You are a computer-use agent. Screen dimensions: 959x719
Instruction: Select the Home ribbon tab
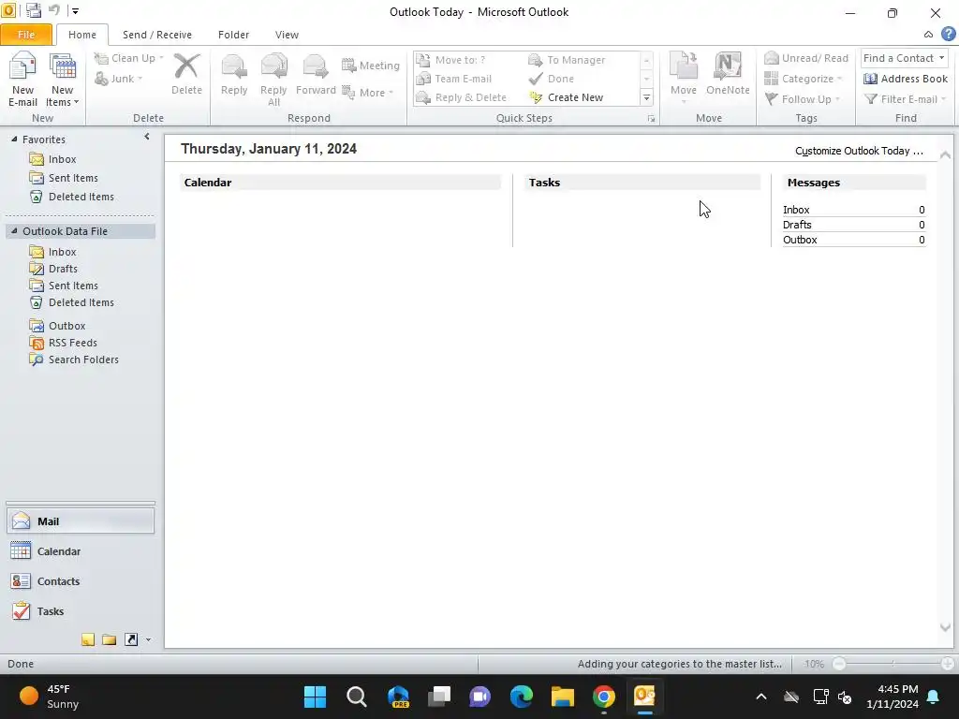(82, 35)
